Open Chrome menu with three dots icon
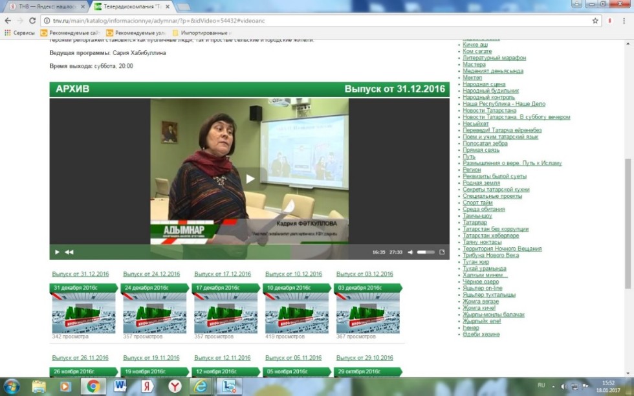The width and height of the screenshot is (634, 396). click(x=626, y=21)
